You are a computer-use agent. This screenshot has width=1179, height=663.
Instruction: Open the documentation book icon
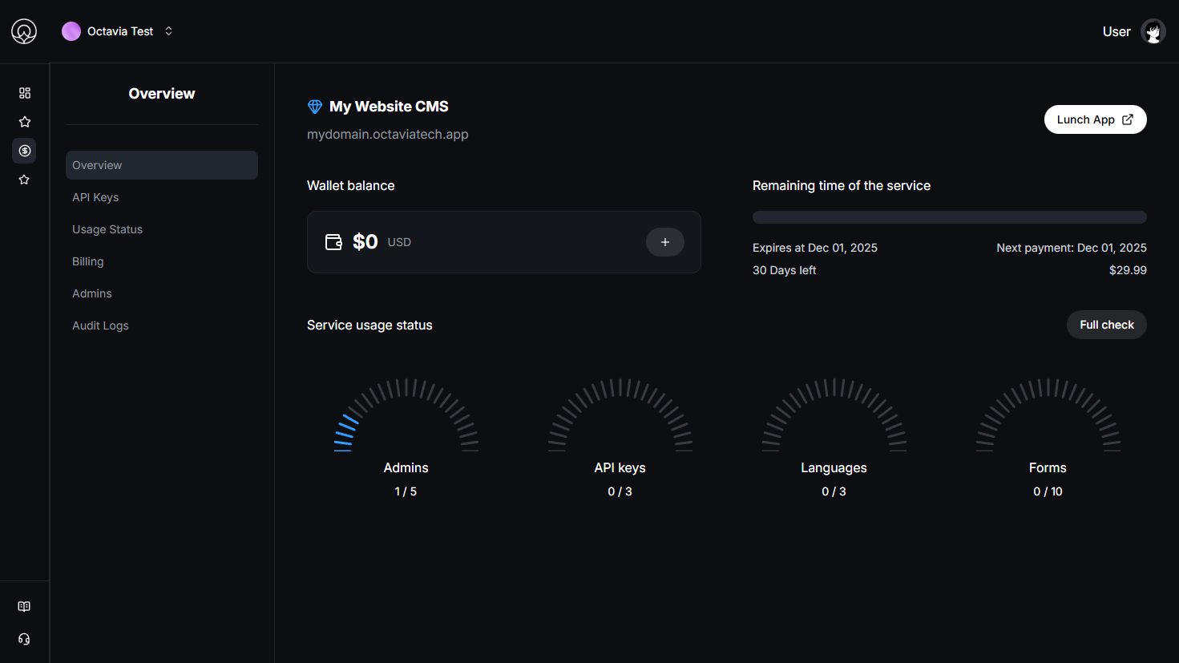24,606
